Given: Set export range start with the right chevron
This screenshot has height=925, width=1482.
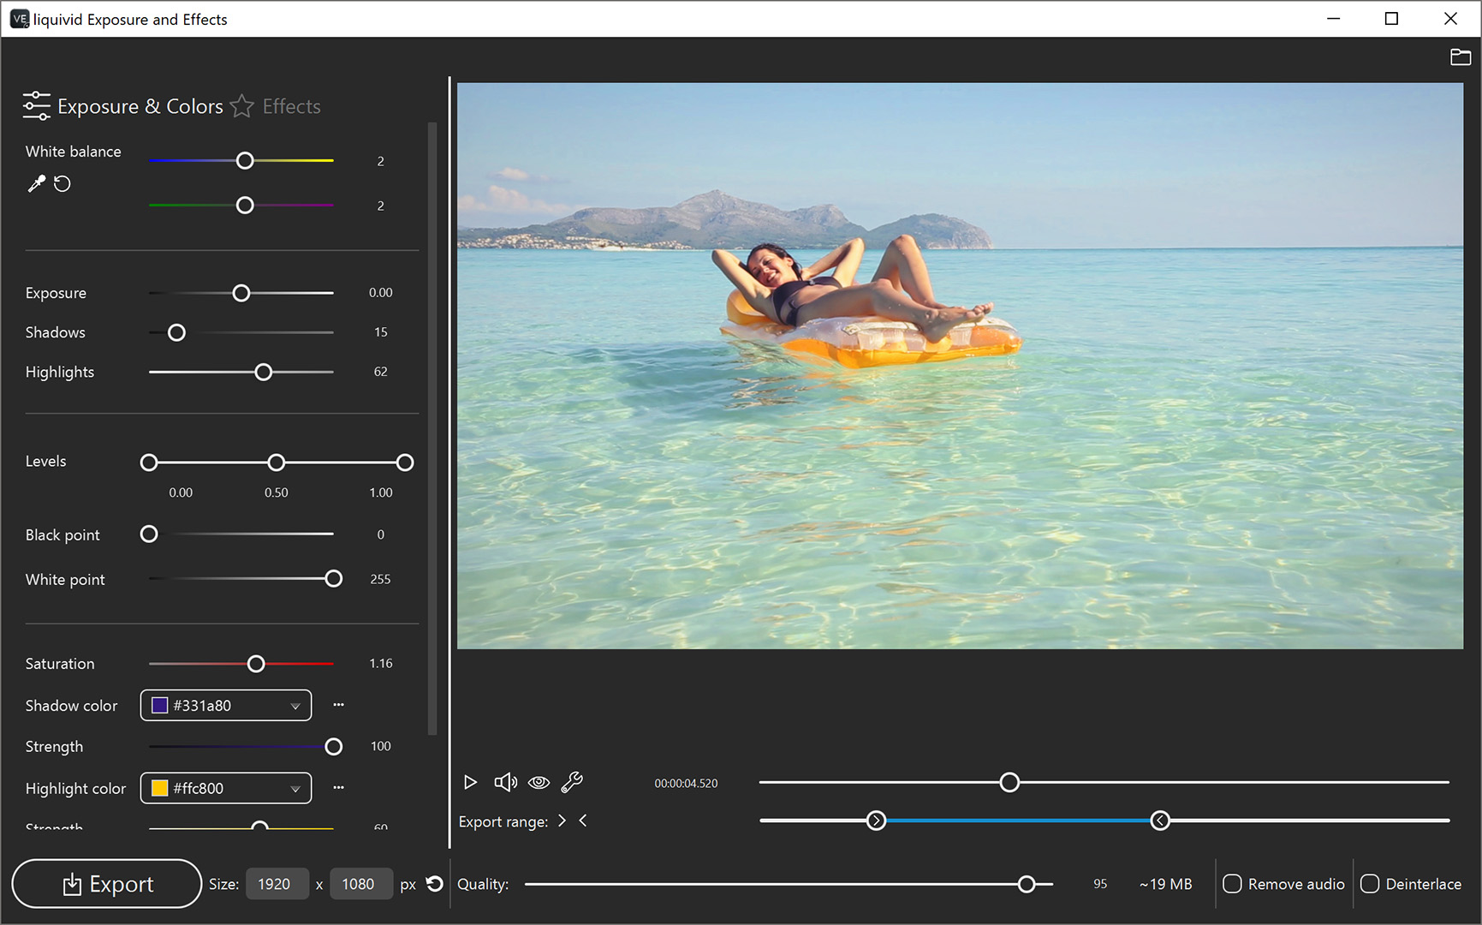Looking at the screenshot, I should (x=562, y=821).
